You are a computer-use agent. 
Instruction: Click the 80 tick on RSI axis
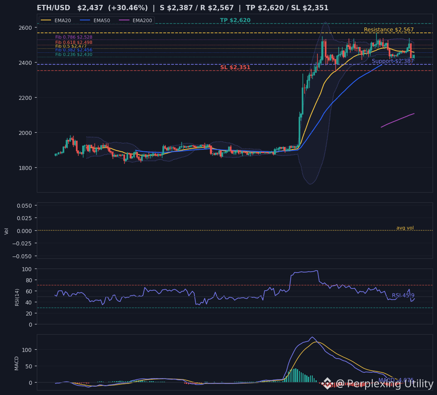pyautogui.click(x=29, y=280)
